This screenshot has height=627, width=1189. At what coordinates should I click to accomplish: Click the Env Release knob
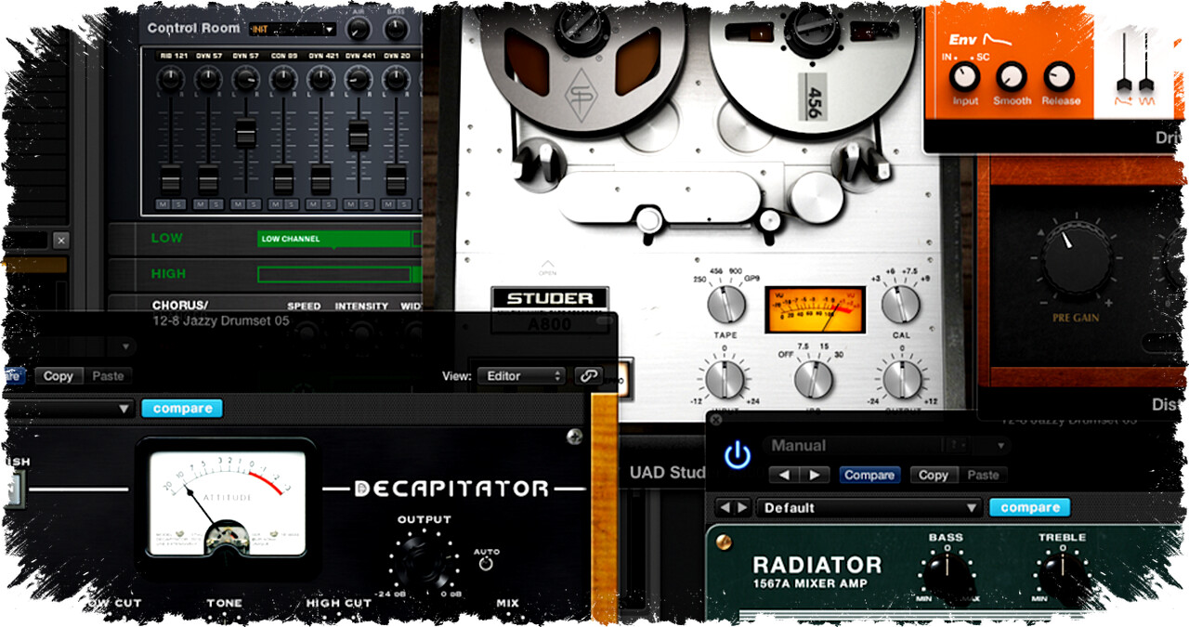point(1059,76)
